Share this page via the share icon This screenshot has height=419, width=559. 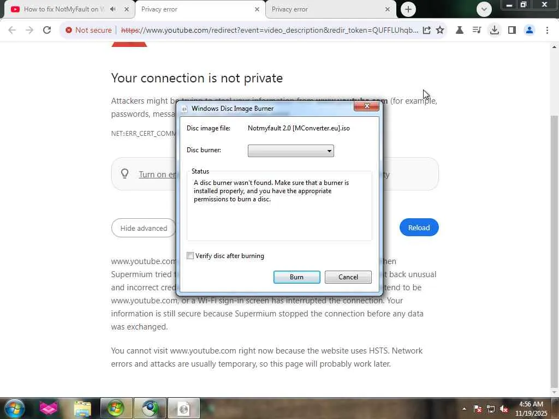pos(426,30)
